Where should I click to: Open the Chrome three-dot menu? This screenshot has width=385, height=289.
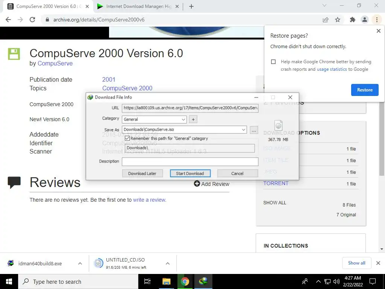(377, 20)
